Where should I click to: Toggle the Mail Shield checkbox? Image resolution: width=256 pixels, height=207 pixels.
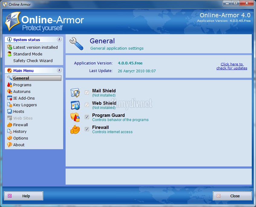click(87, 93)
